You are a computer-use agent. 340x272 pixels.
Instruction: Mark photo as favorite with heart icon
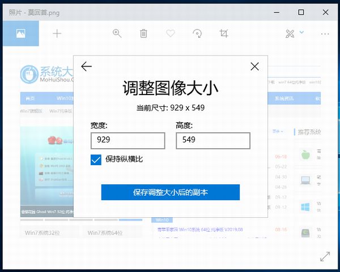pos(171,33)
